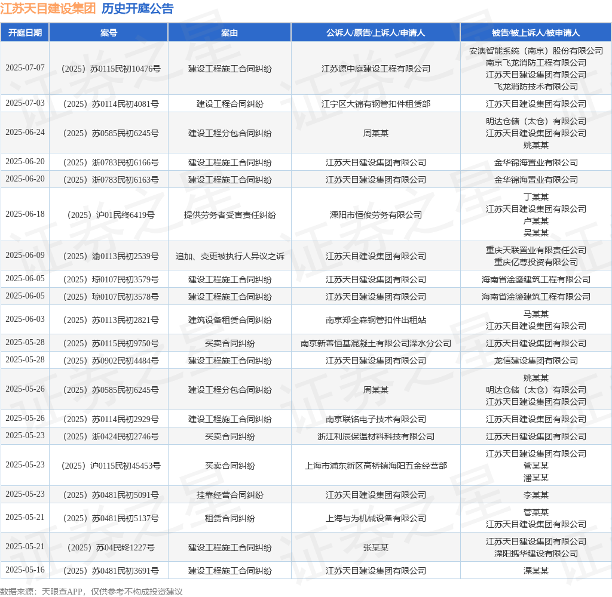Viewport: 612px width, 597px height.
Task: Select the 被告/被上诉人/被申请人 column header
Action: (535, 33)
